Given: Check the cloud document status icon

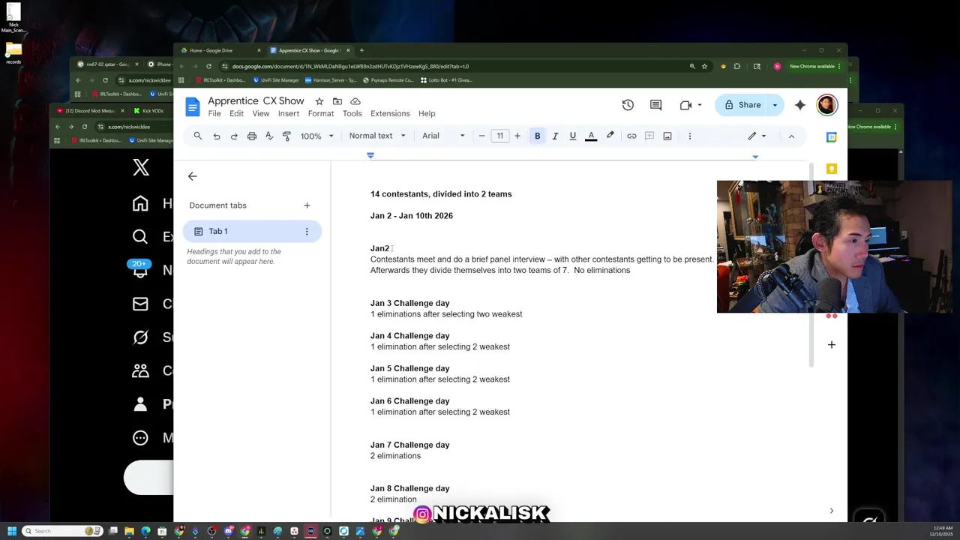Looking at the screenshot, I should [x=355, y=101].
